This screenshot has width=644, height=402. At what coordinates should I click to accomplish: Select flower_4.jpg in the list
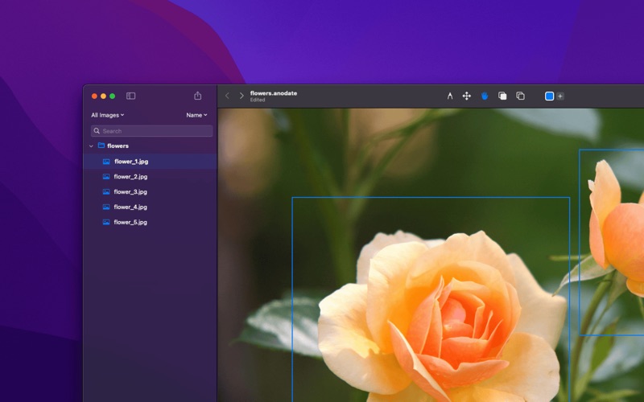(x=151, y=207)
